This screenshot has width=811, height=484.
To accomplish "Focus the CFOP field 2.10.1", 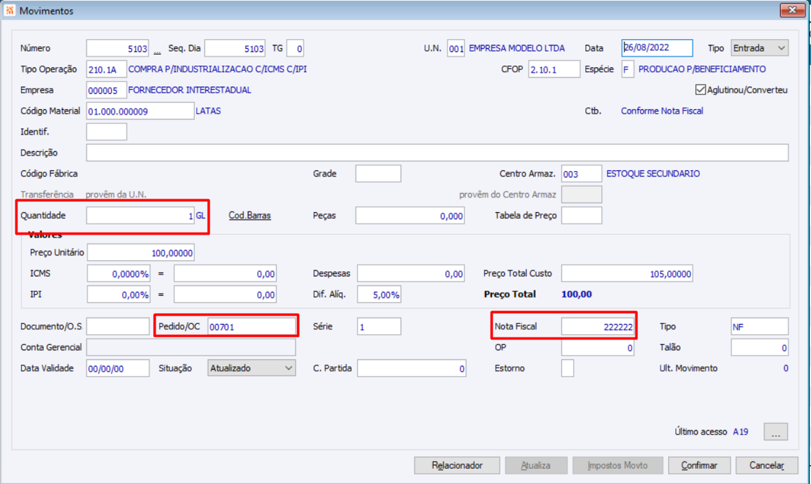I will tap(554, 69).
